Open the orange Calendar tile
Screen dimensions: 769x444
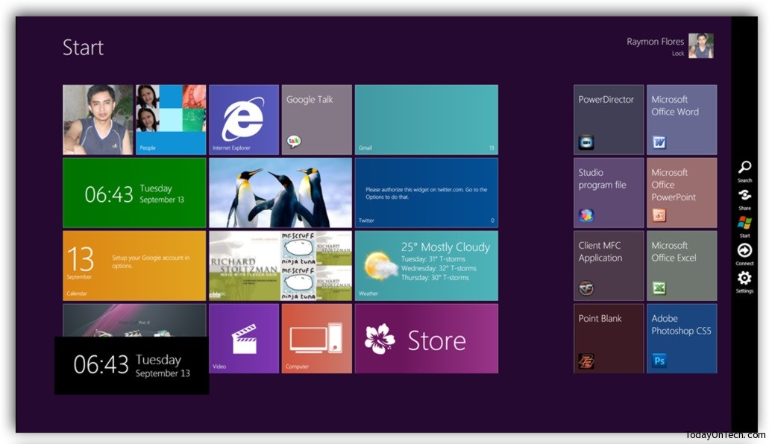(x=134, y=266)
